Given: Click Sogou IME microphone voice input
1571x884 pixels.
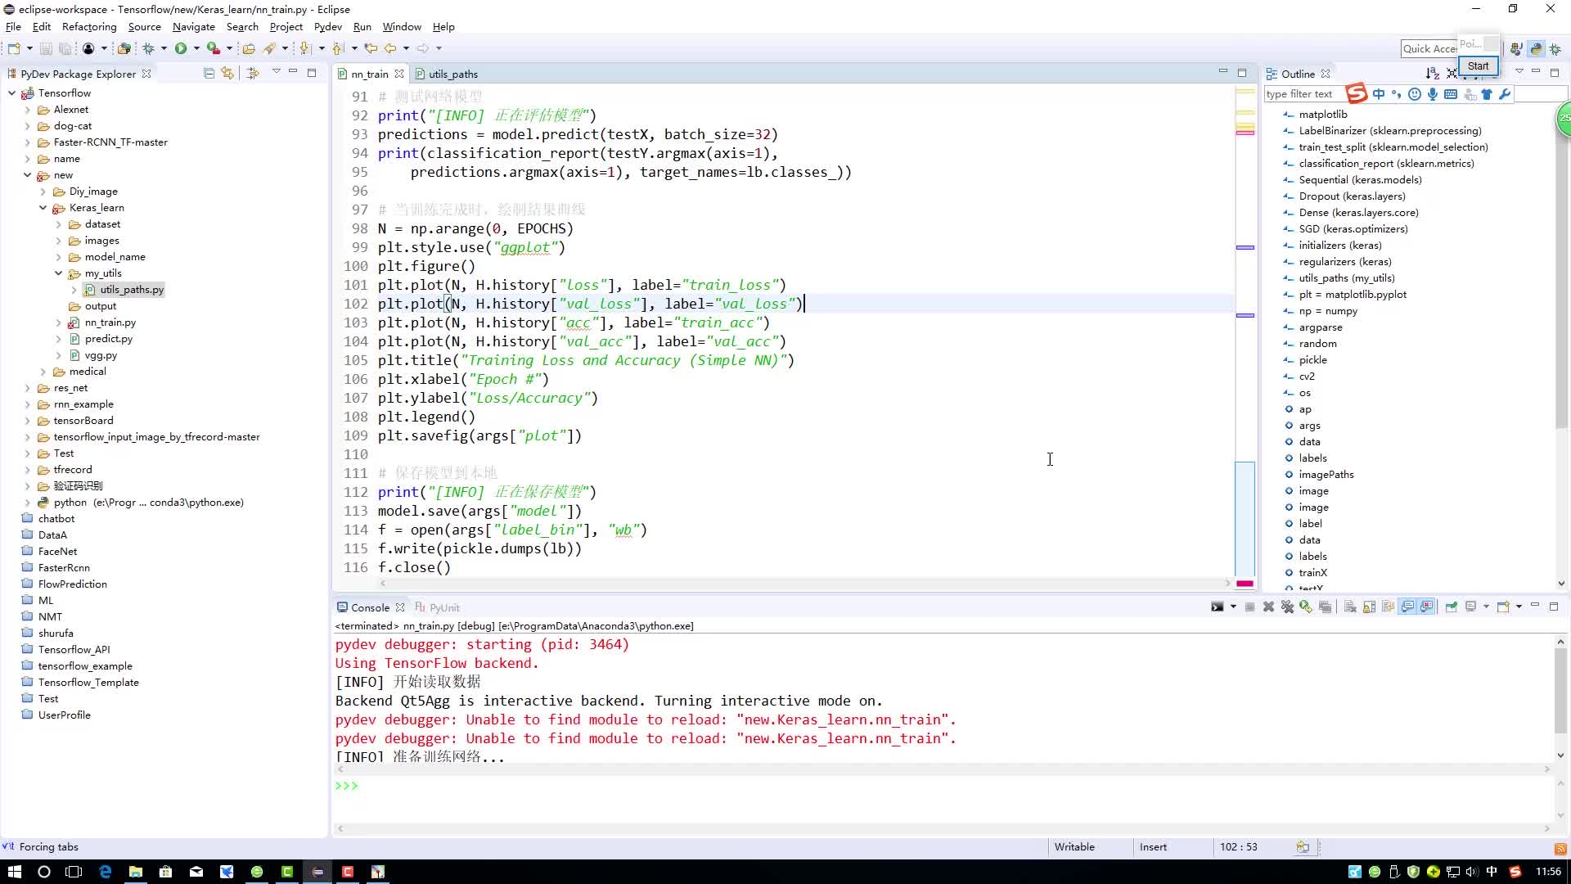Looking at the screenshot, I should (1433, 94).
